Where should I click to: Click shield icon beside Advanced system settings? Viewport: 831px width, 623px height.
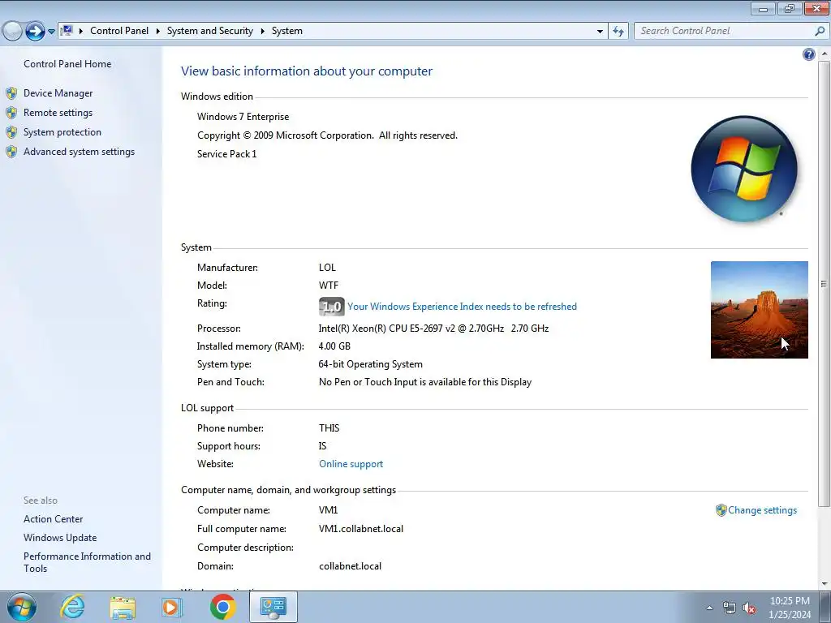pos(11,152)
